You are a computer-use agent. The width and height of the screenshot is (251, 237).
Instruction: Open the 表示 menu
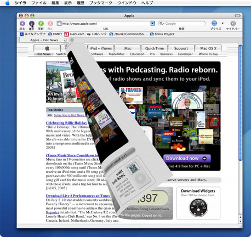[x=68, y=3]
